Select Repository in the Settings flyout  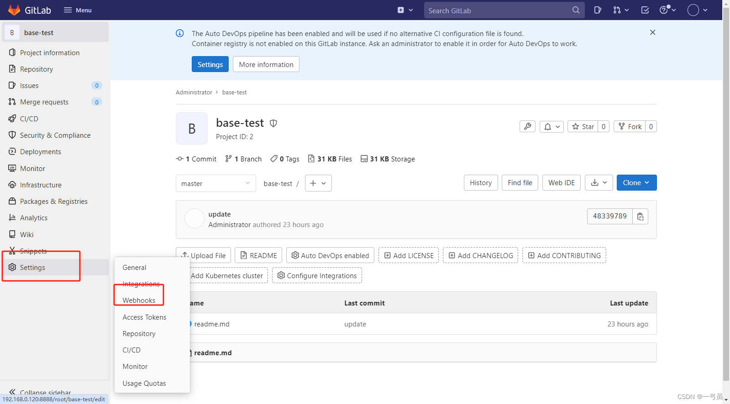[139, 333]
